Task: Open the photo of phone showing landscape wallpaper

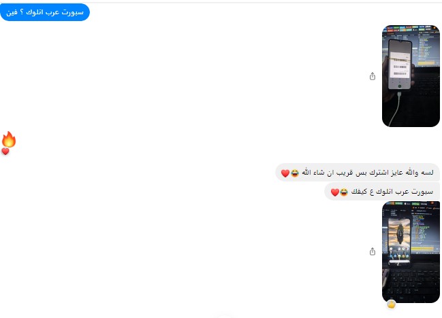Action: 411,252
